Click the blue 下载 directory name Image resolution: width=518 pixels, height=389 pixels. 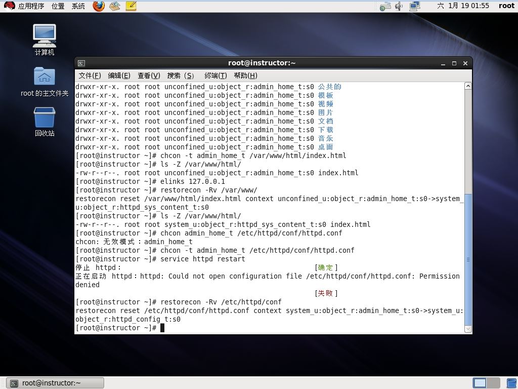click(x=326, y=130)
